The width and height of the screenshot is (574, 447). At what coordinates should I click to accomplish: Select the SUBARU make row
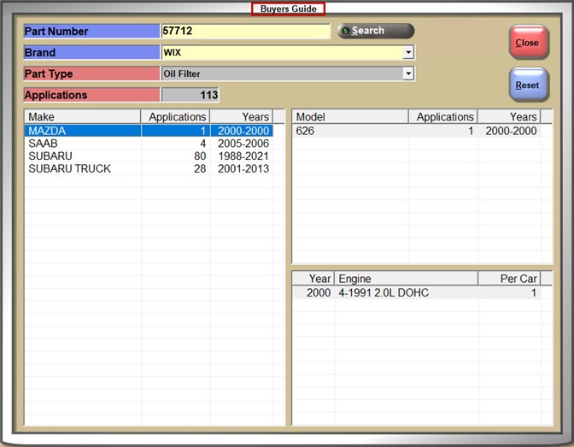(82, 156)
